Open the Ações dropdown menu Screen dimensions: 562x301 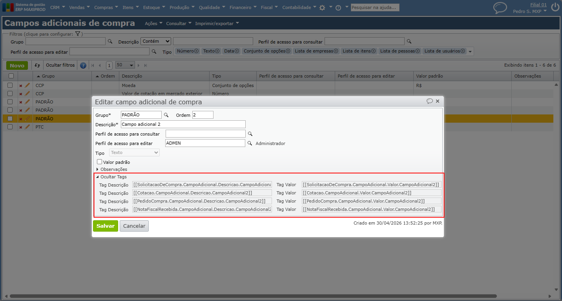153,24
